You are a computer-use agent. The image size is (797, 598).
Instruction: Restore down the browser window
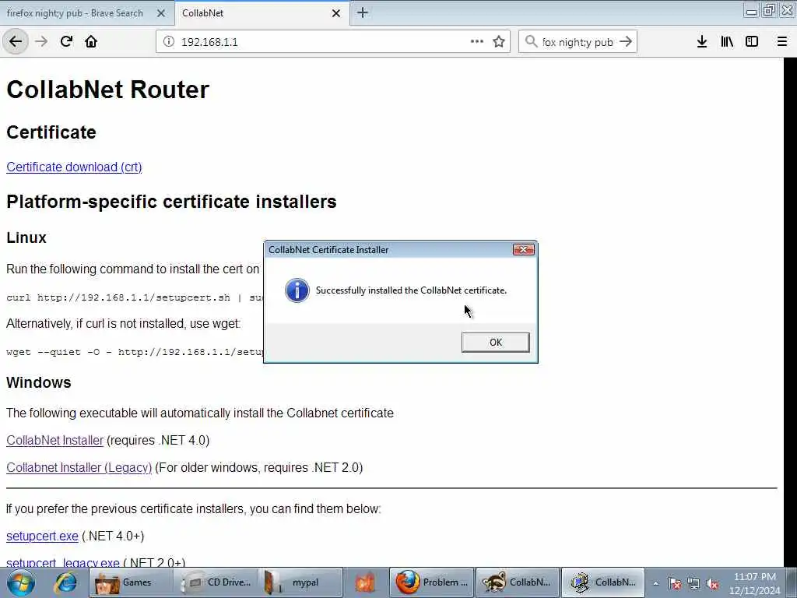point(769,10)
